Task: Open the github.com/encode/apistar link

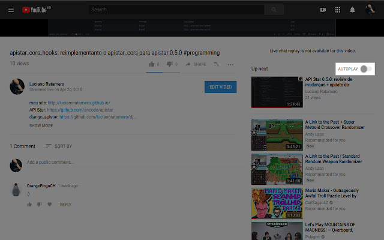Action: (x=80, y=110)
